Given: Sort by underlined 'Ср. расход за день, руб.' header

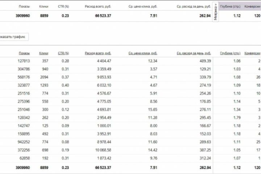Looking at the screenshot, I should (x=194, y=53).
